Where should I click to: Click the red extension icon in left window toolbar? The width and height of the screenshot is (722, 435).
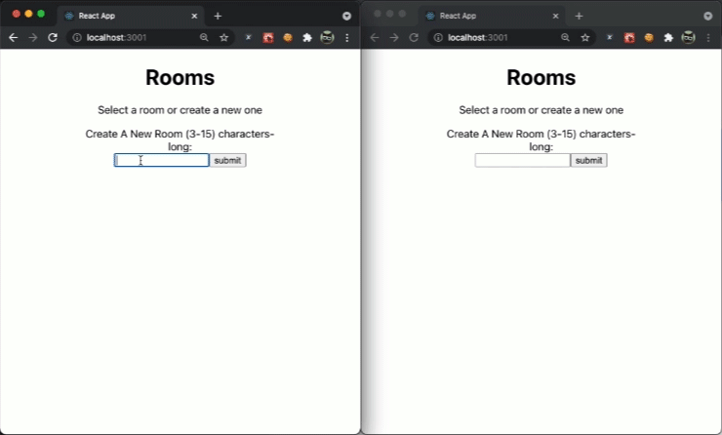coord(268,38)
